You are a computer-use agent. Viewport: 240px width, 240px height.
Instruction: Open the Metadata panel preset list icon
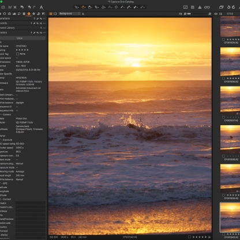(41, 33)
